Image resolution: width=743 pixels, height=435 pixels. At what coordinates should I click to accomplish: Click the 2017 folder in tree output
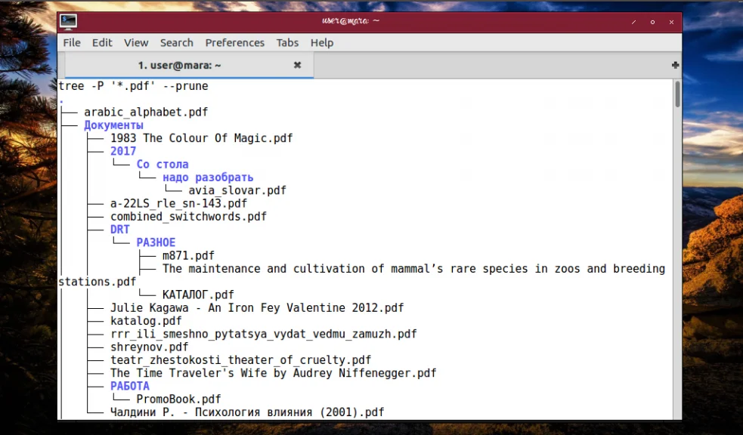(123, 151)
